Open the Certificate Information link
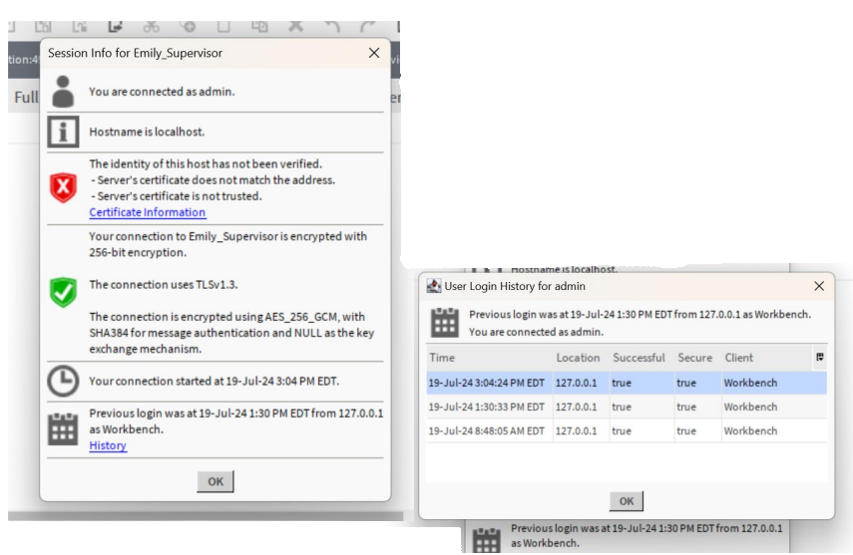Screen dimensions: 853x555 (147, 212)
